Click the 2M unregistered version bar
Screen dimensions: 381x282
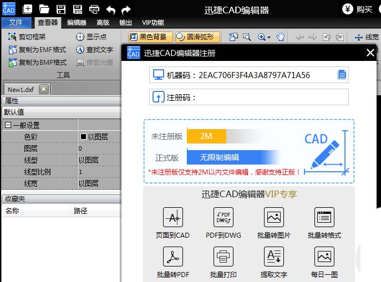pos(206,136)
